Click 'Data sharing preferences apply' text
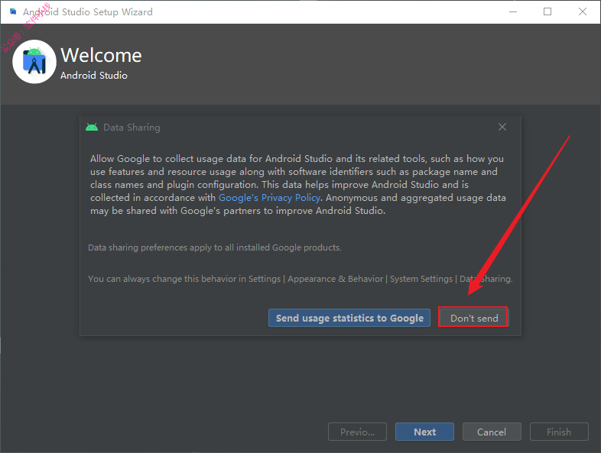The height and width of the screenshot is (453, 601). [215, 248]
